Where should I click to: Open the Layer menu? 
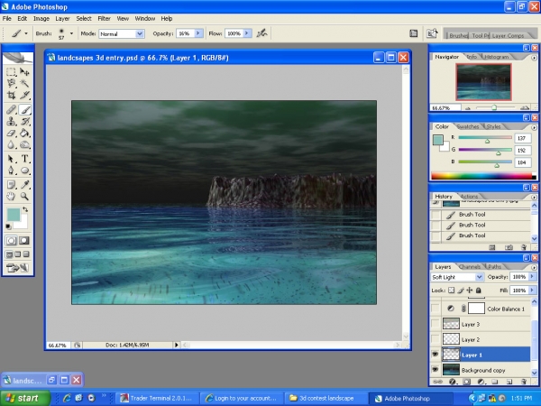(x=62, y=19)
